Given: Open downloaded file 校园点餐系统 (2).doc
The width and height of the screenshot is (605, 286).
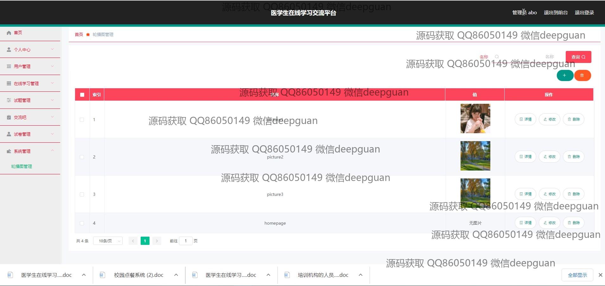Looking at the screenshot, I should [x=139, y=275].
